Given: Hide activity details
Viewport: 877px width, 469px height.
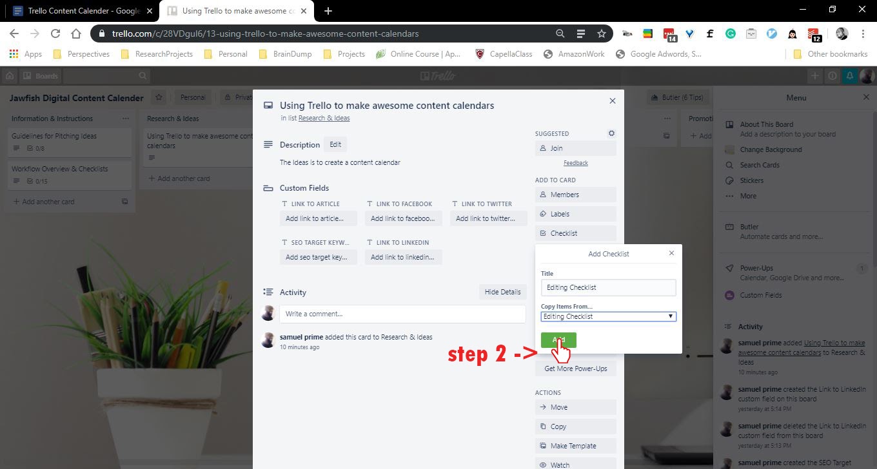Looking at the screenshot, I should [x=502, y=292].
